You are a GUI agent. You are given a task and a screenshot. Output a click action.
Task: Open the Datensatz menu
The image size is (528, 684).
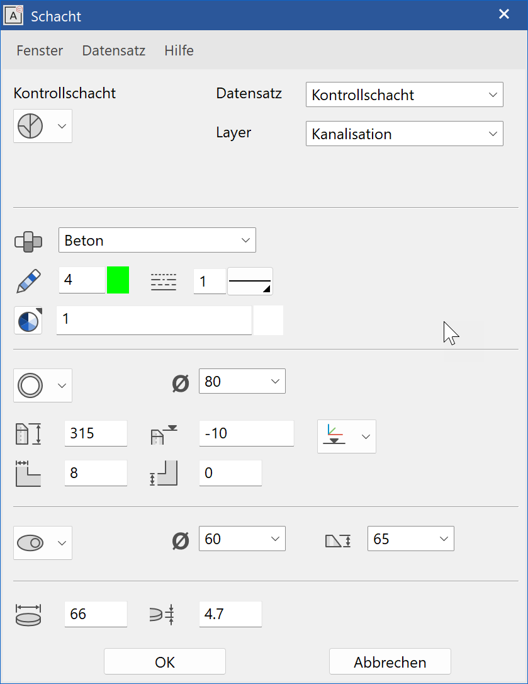point(114,50)
